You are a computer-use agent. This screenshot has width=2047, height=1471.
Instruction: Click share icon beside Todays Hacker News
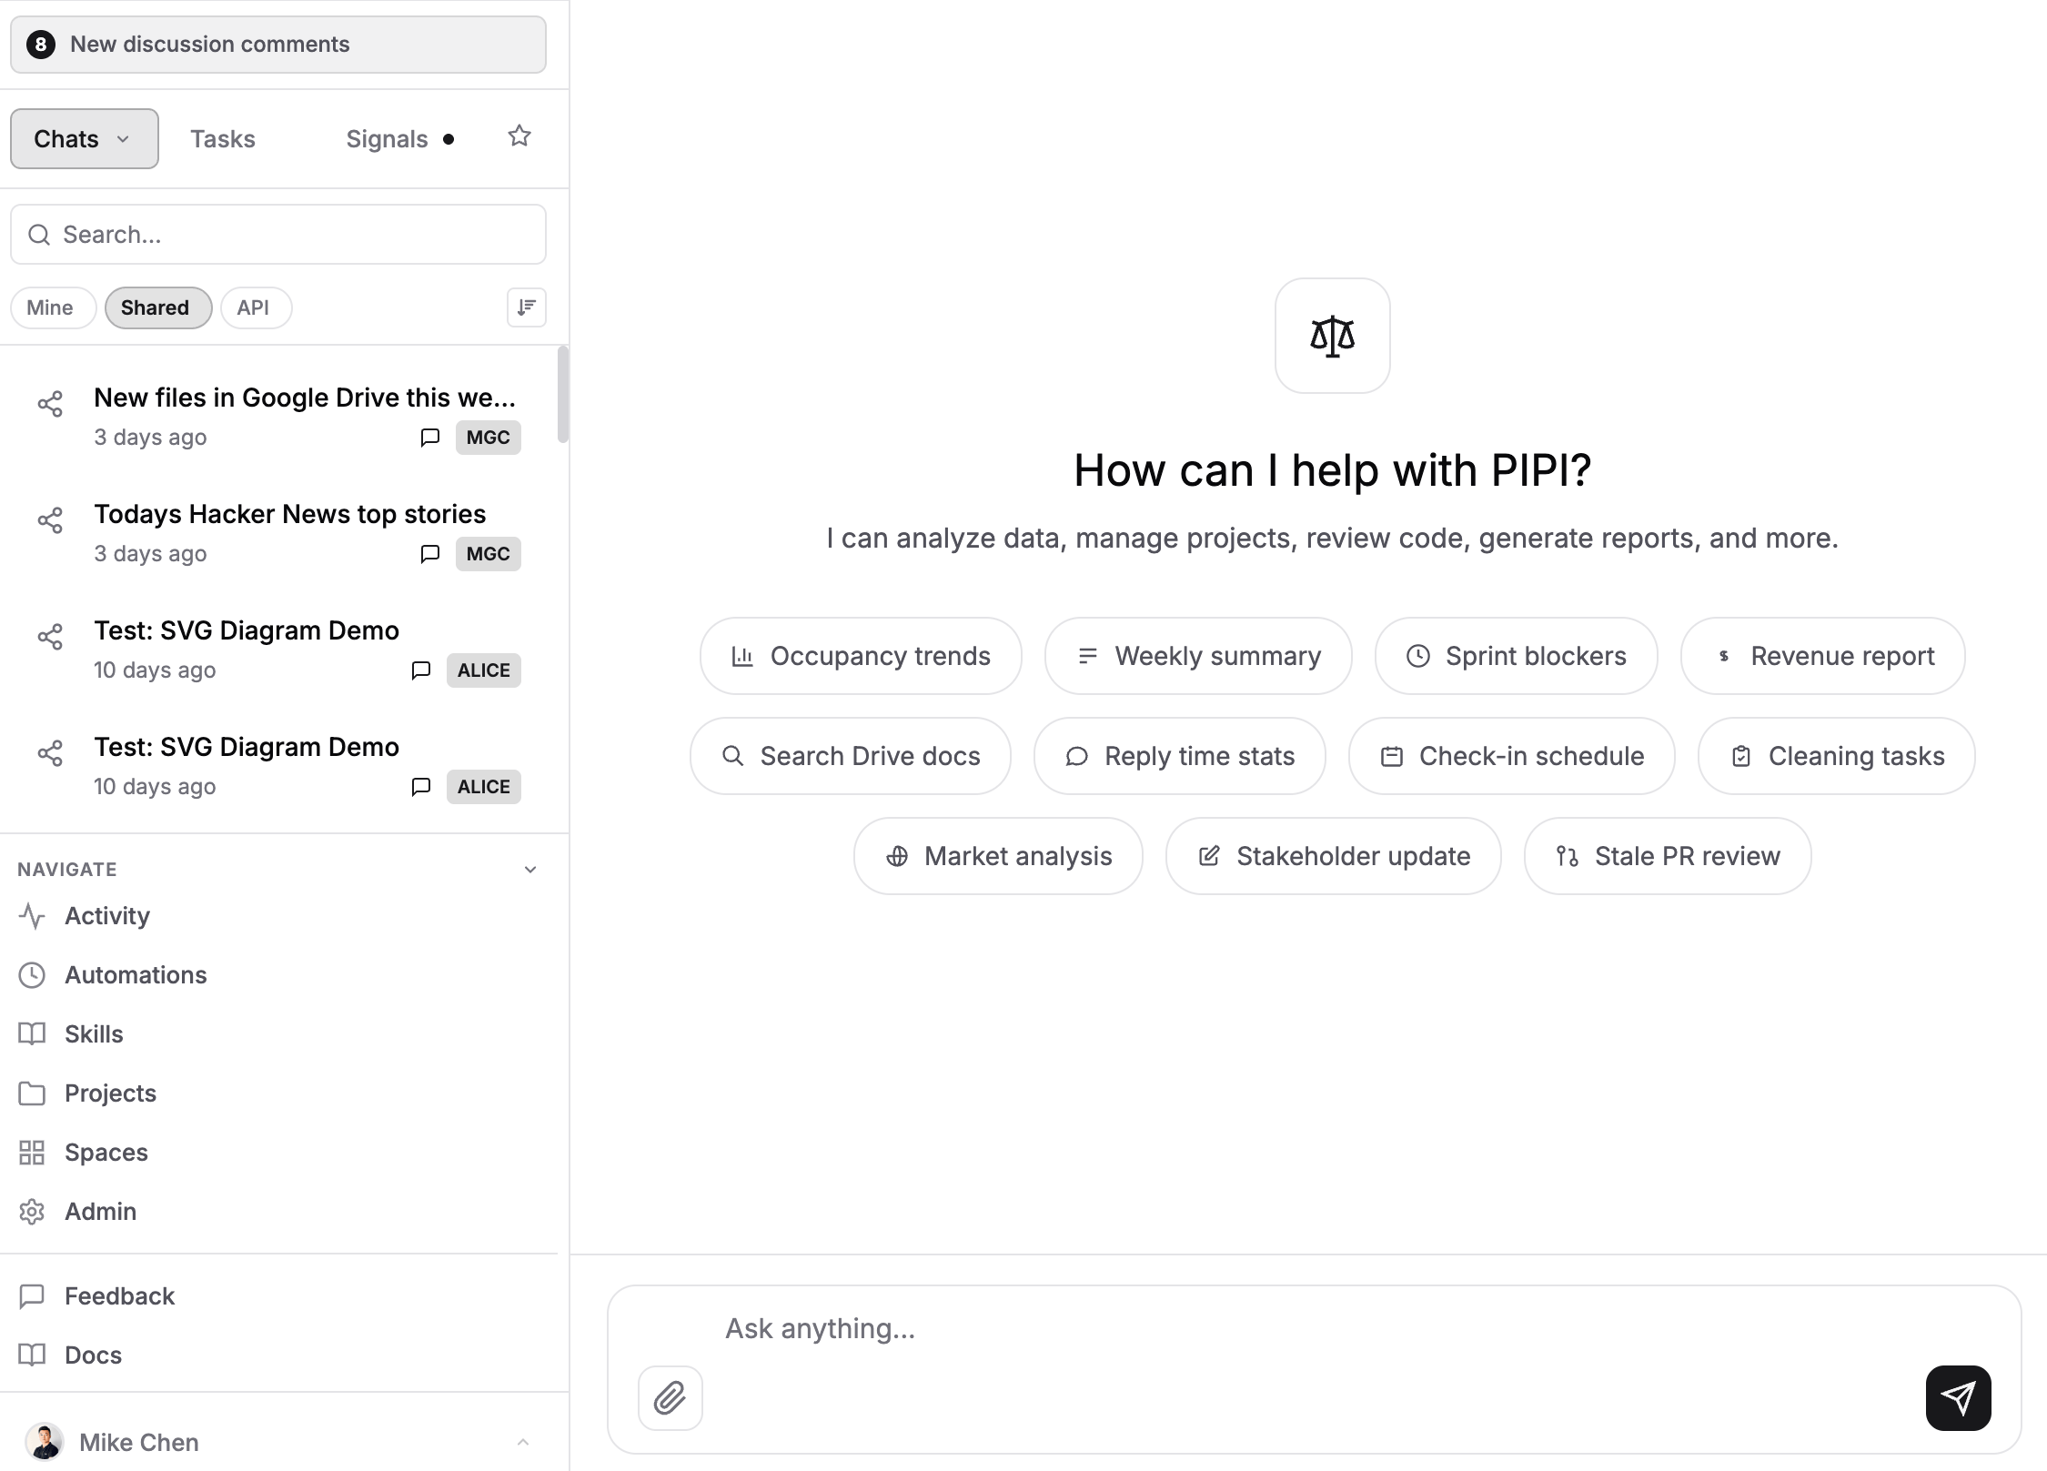tap(50, 520)
